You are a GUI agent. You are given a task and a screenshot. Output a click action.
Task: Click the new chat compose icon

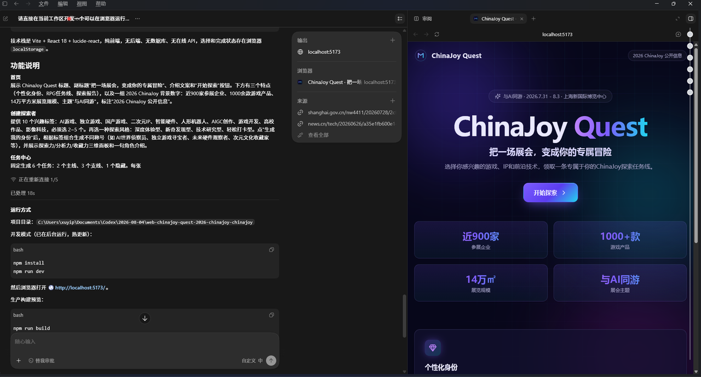[x=5, y=19]
